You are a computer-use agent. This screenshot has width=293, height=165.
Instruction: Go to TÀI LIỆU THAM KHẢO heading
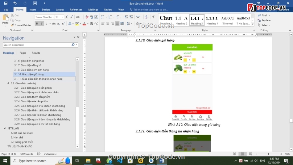pos(20,146)
